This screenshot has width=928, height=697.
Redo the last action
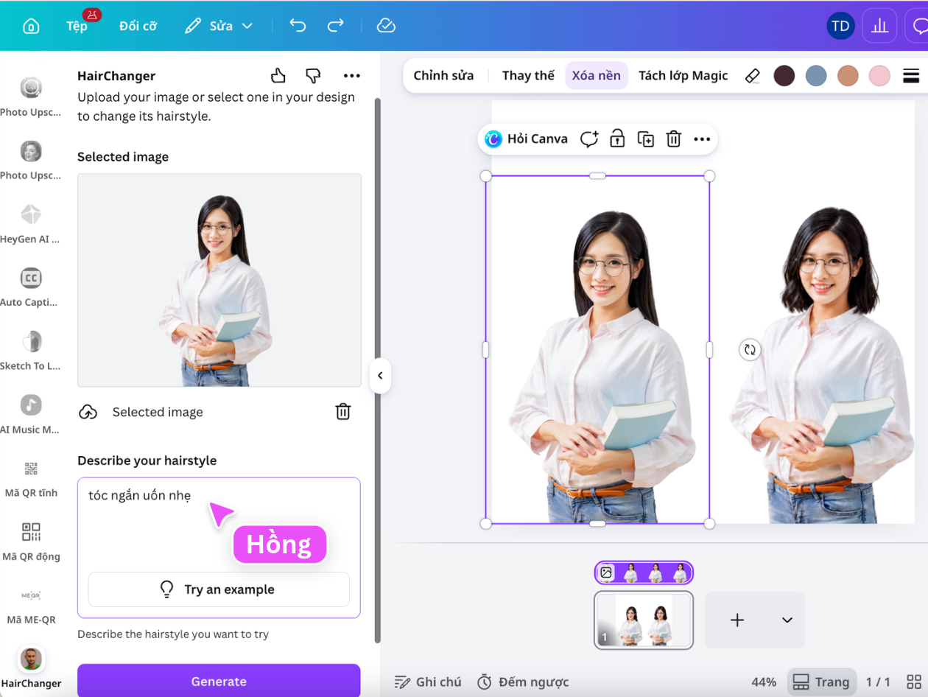click(x=336, y=26)
